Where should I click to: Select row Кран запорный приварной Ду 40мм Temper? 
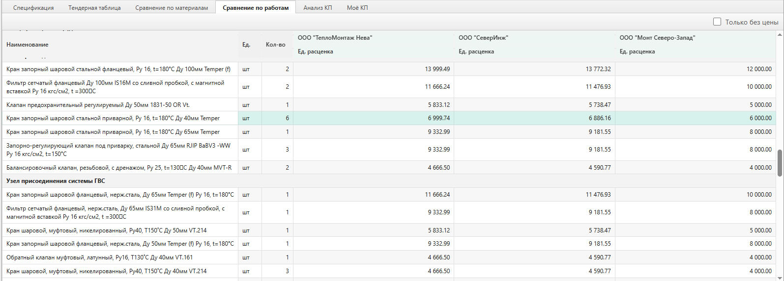coord(389,118)
